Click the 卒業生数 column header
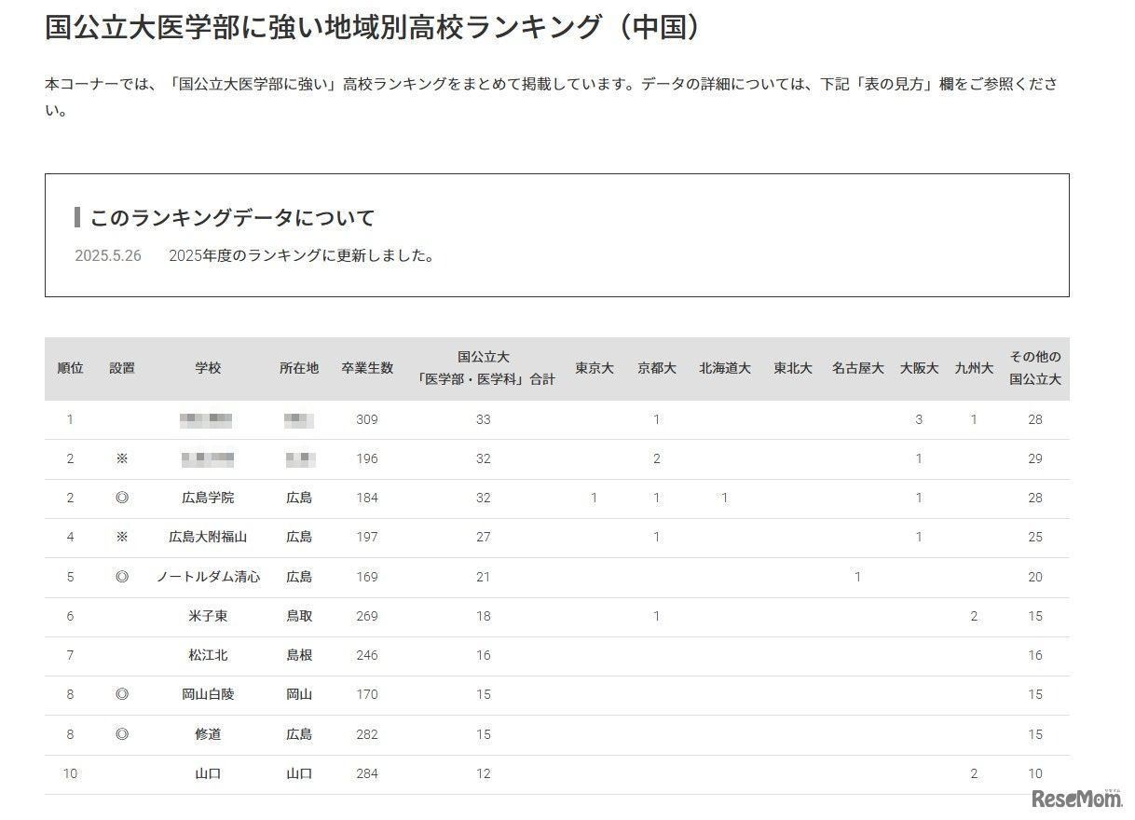The width and height of the screenshot is (1135, 820). (366, 367)
